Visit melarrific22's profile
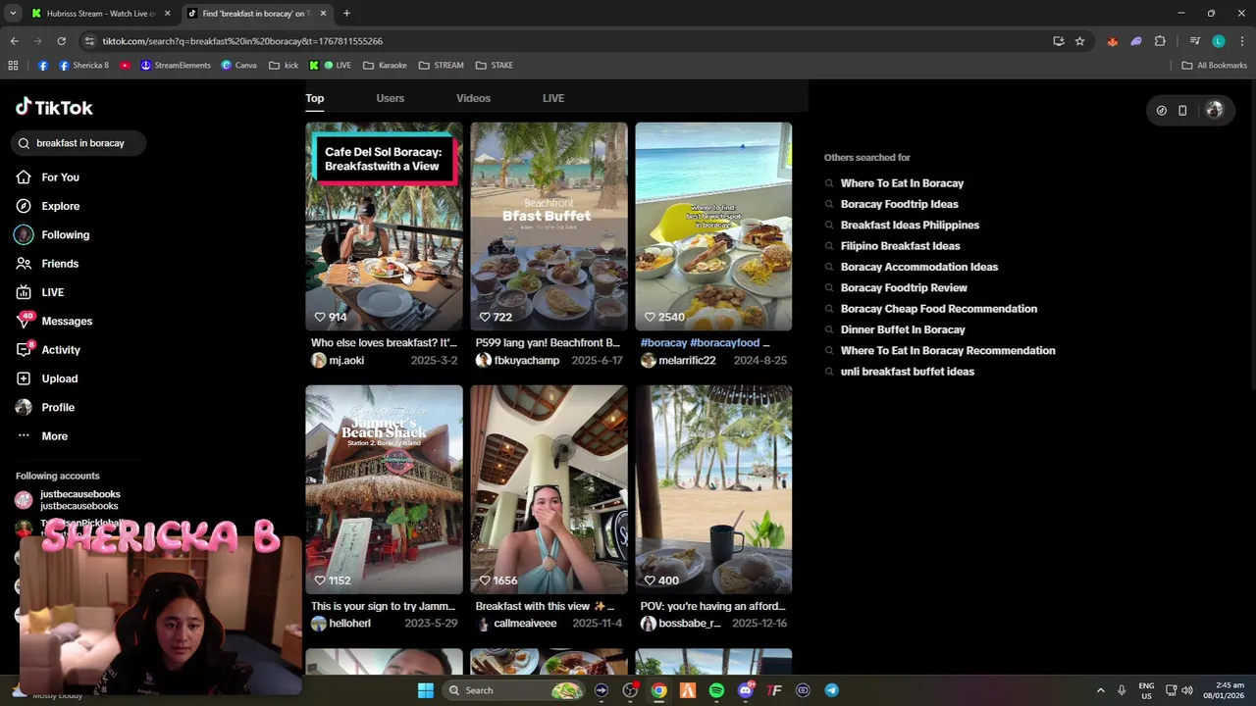 [687, 361]
